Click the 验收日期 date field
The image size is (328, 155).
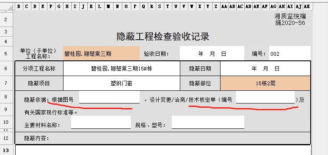pos(212,54)
